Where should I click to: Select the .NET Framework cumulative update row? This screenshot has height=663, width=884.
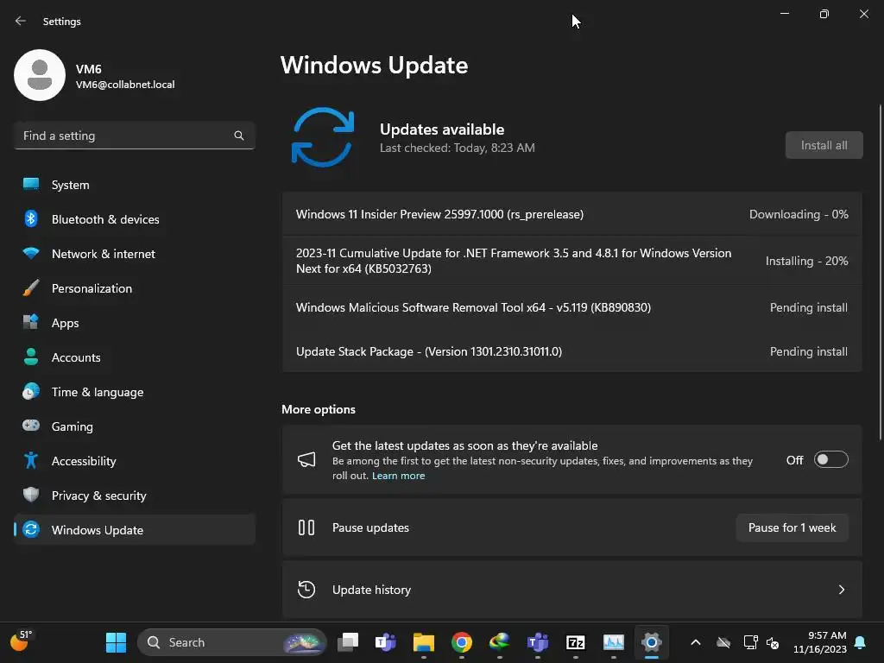coord(571,261)
